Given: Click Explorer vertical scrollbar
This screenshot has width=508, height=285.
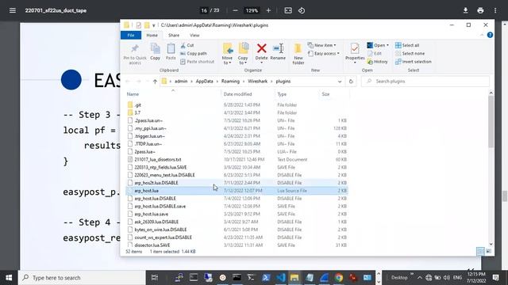Looking at the screenshot, I should click(491, 122).
